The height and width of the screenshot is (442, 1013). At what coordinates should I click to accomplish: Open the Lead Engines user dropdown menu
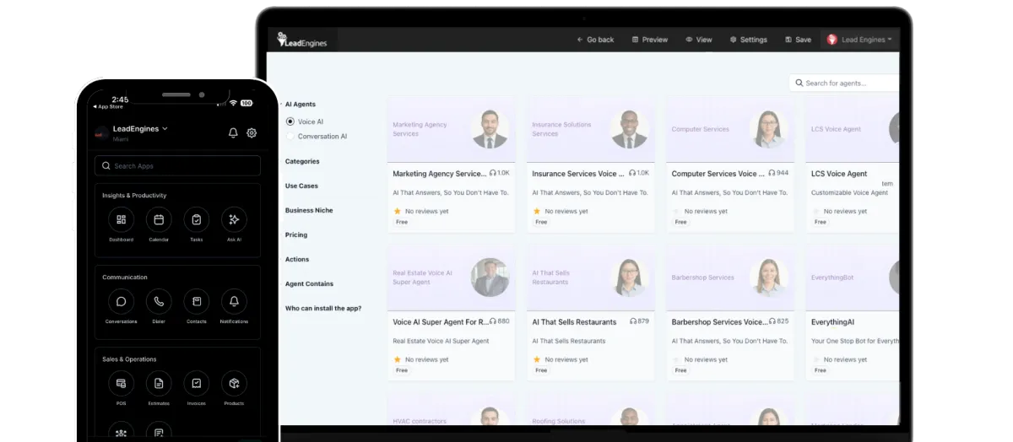coord(861,40)
